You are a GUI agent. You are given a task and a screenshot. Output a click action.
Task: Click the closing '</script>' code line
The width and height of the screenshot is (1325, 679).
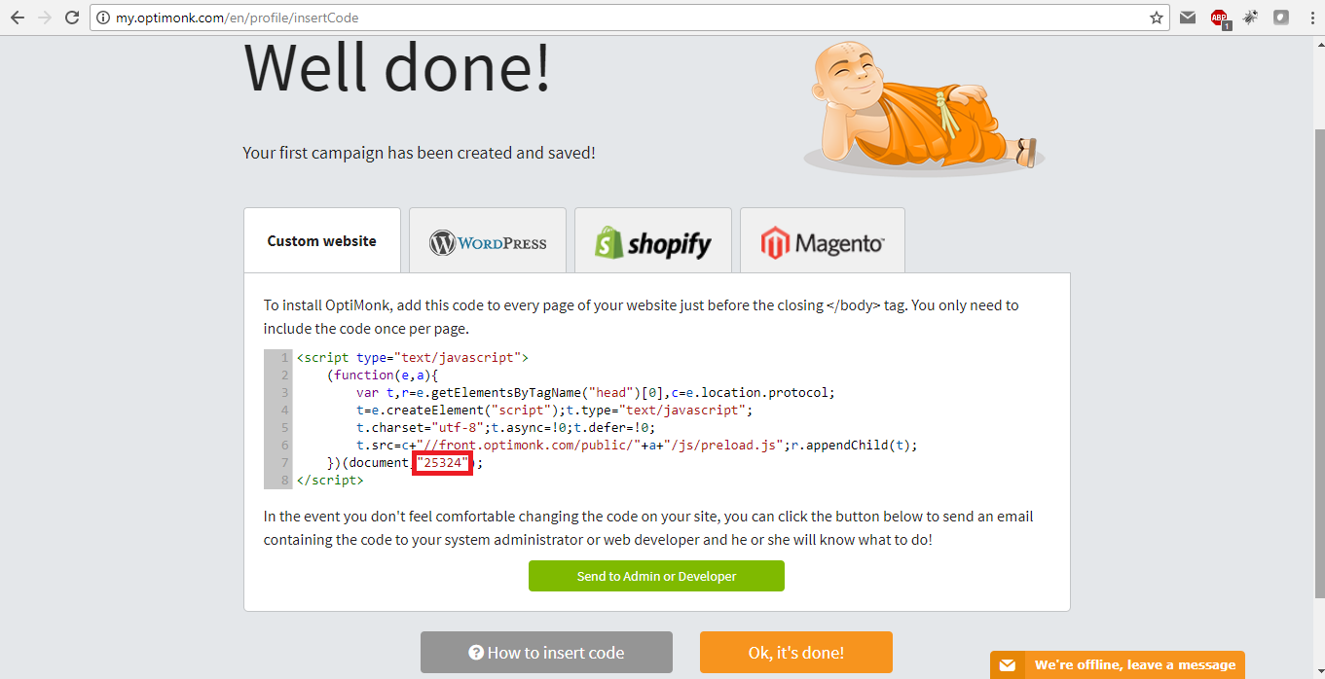(330, 481)
